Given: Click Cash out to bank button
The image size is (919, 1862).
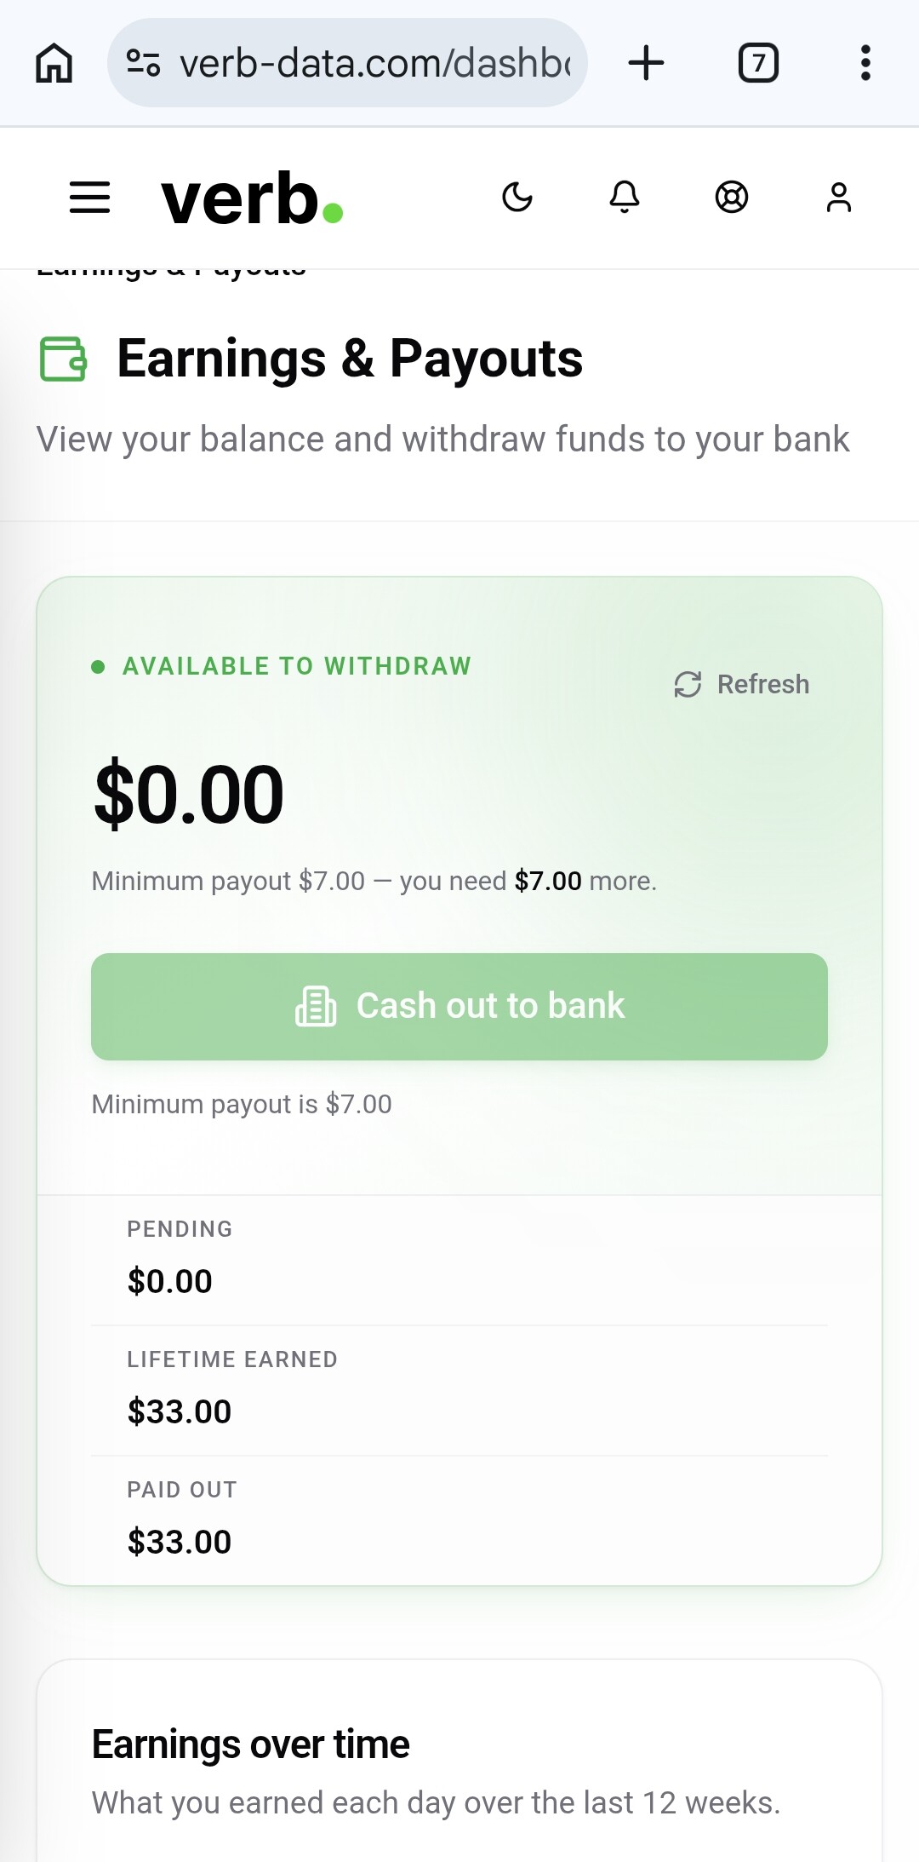Looking at the screenshot, I should [459, 1007].
